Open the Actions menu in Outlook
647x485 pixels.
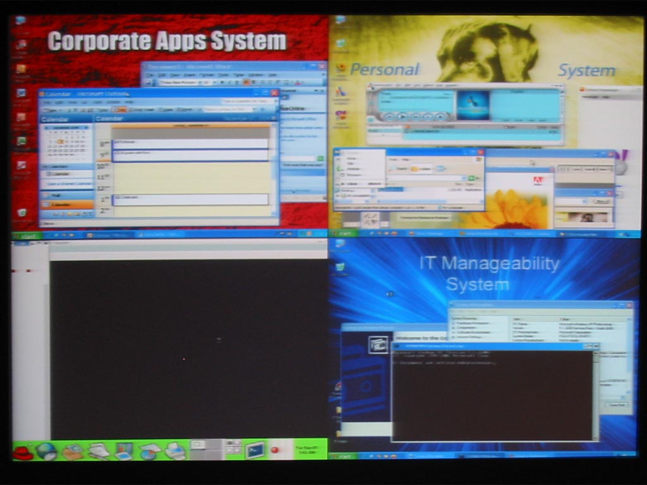pos(112,102)
